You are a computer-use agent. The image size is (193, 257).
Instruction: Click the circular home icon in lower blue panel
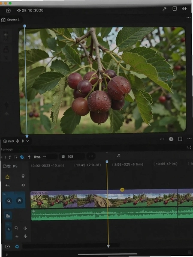(x=9, y=229)
